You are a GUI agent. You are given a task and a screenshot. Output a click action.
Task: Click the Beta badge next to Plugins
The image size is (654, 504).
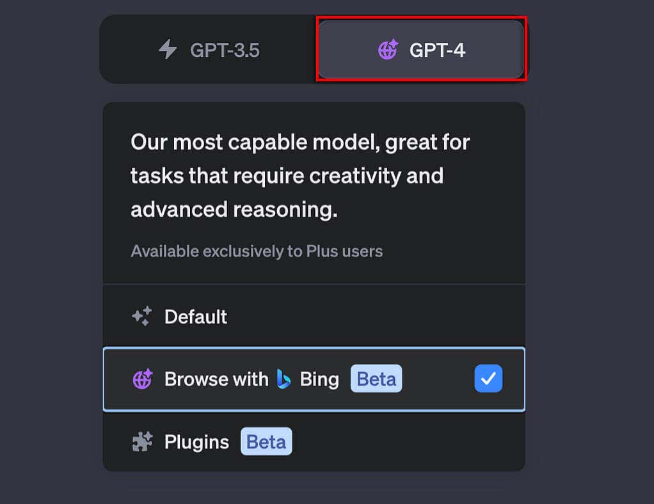pos(266,441)
